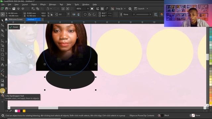This screenshot has height=119, width=212.
Task: Click the Import icon
Action: coord(63,9)
